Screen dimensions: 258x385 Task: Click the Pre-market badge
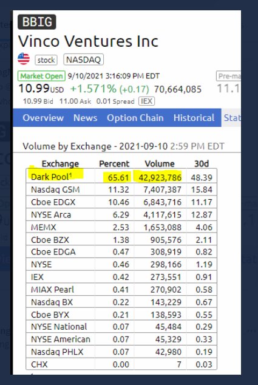[228, 76]
